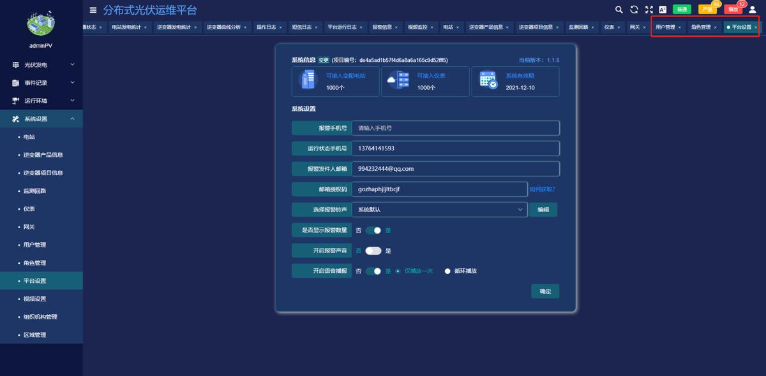The image size is (766, 376).
Task: Click the 系统设置 wrench icon in sidebar
Action: (16, 119)
